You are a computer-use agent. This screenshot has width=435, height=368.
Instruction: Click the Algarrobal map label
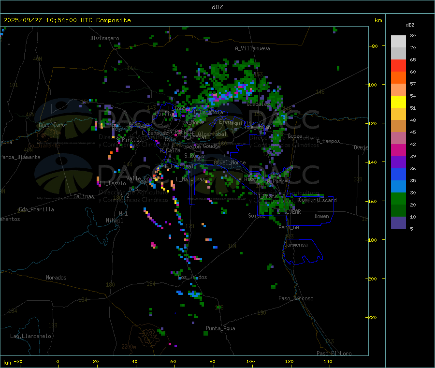pyautogui.click(x=212, y=134)
